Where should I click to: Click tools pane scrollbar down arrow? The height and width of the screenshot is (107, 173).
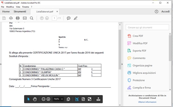point(170,90)
